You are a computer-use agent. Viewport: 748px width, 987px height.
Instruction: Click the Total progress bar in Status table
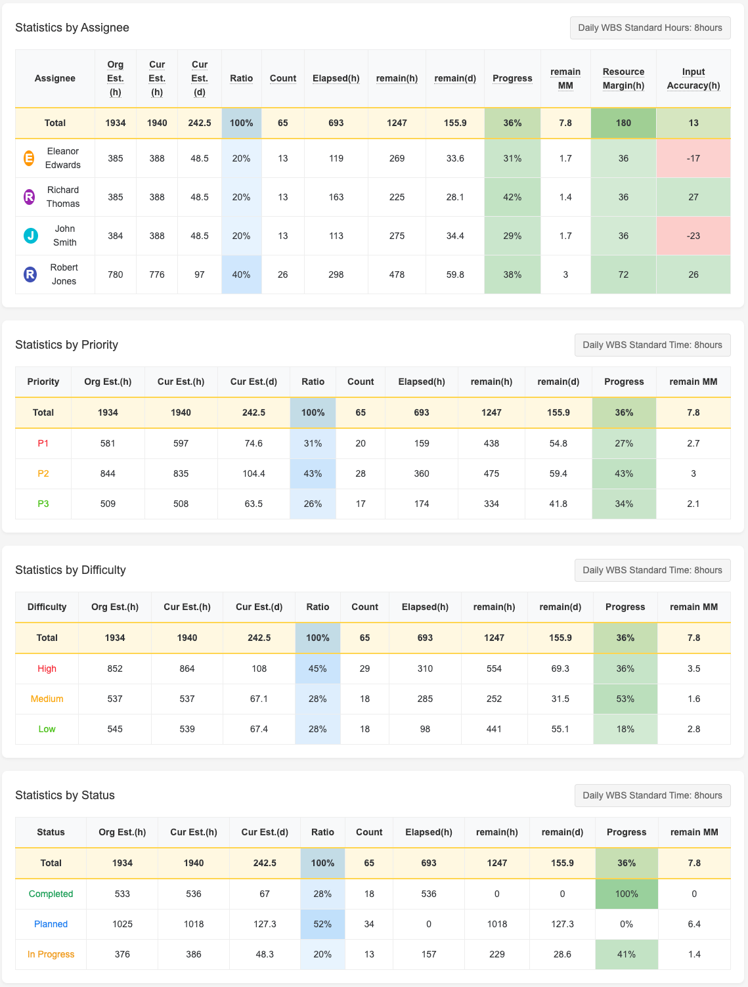tap(626, 863)
